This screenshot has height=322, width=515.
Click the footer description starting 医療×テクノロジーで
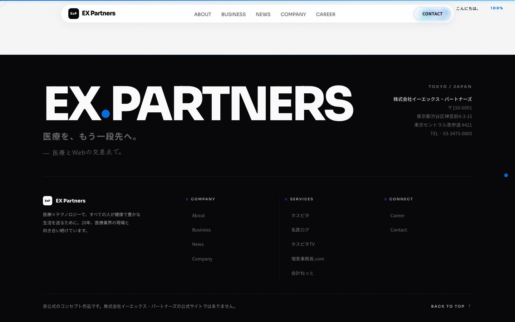pos(92,223)
